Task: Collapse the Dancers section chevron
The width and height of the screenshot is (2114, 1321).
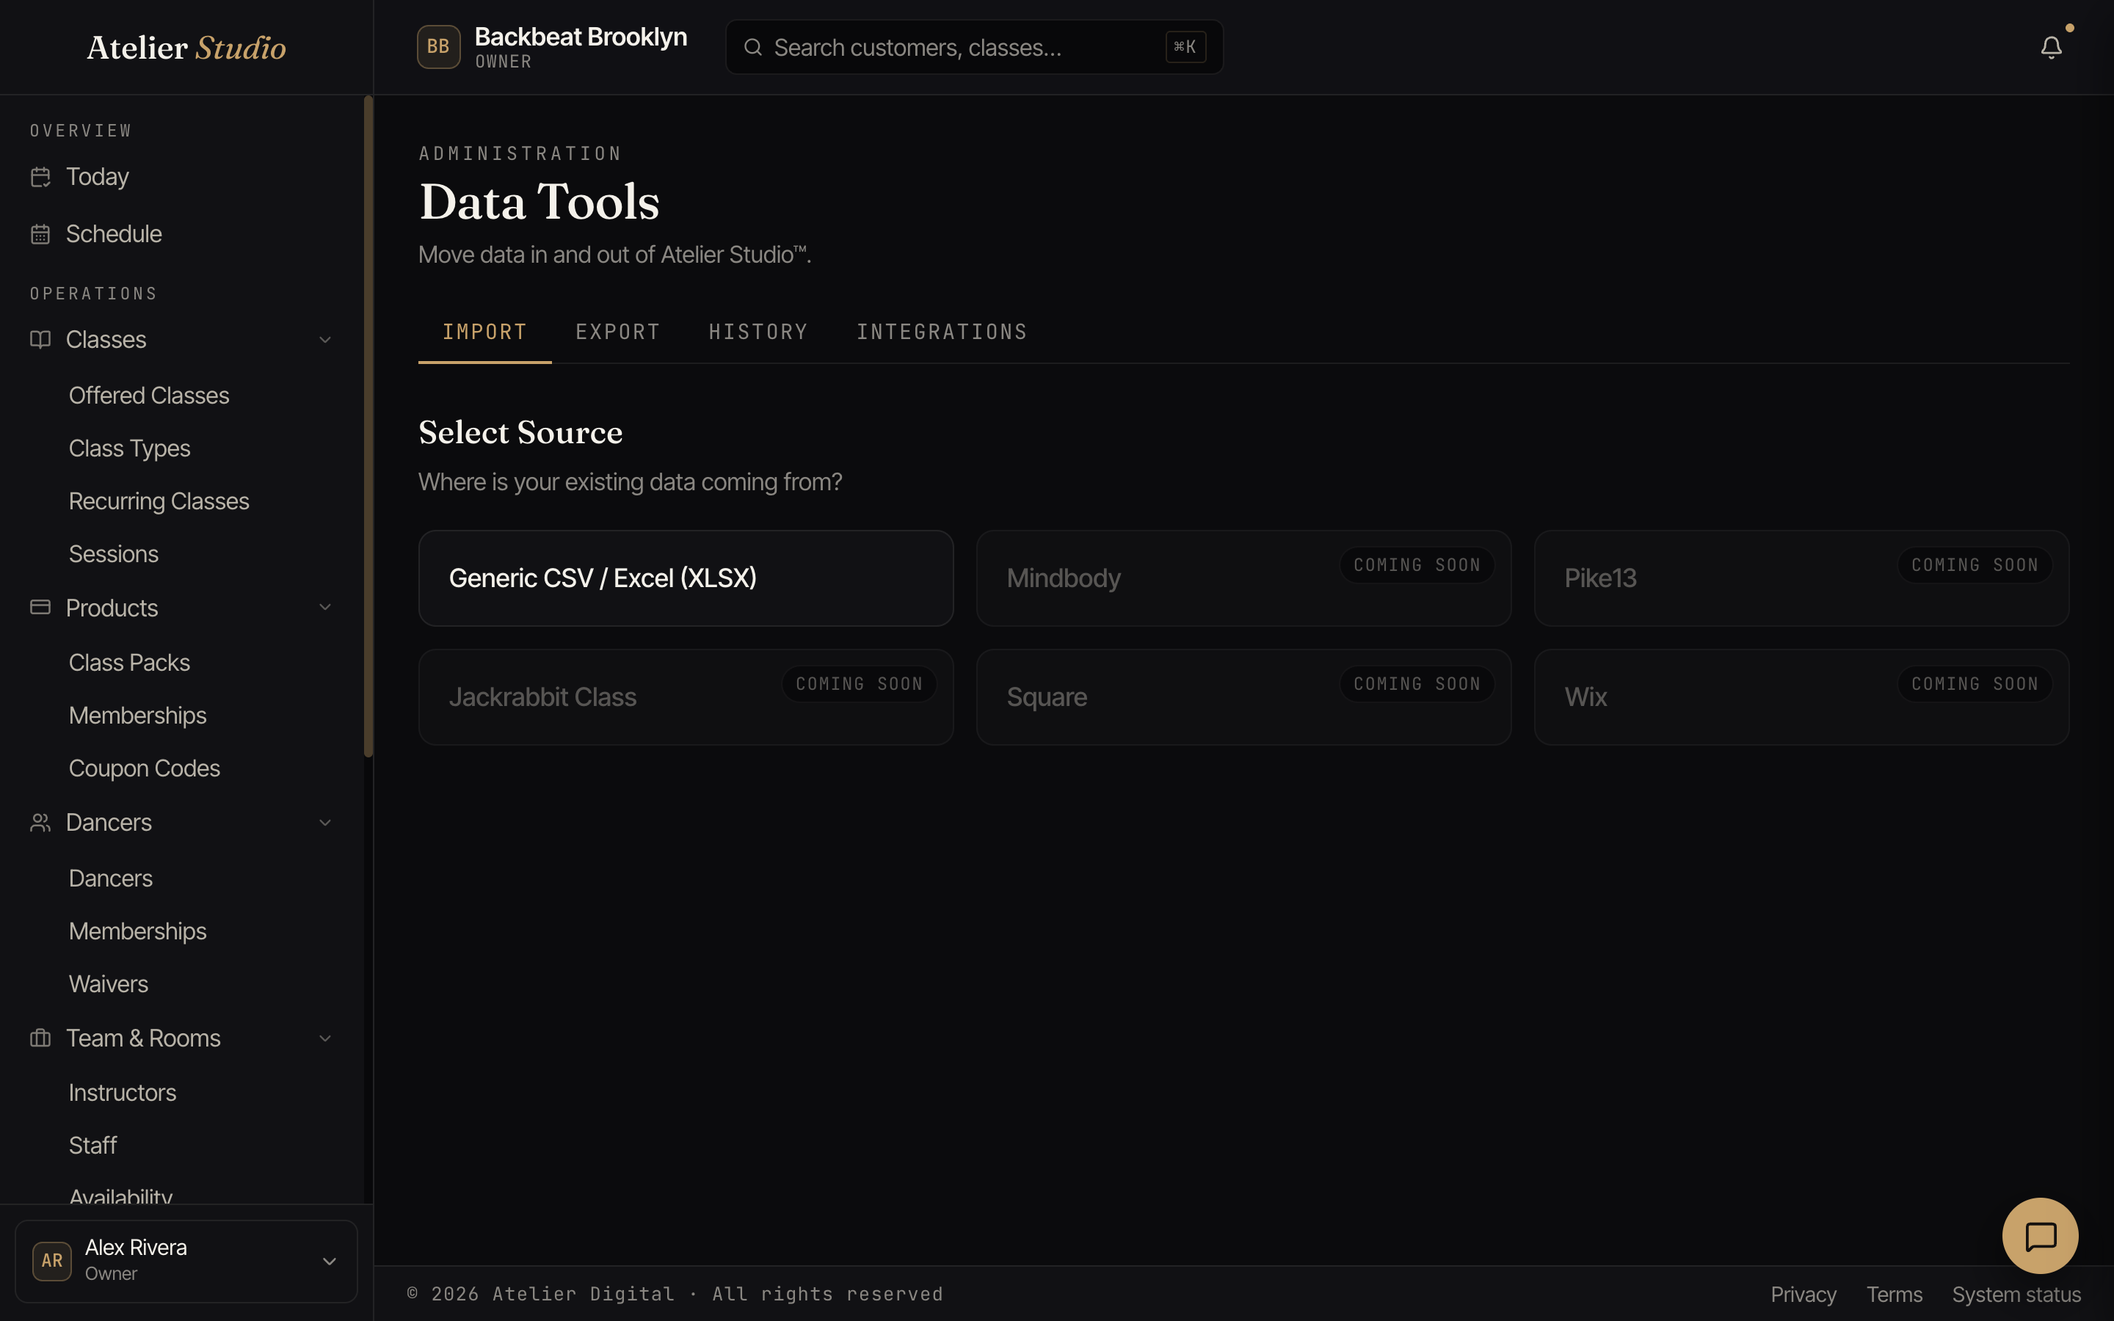Action: (x=325, y=823)
